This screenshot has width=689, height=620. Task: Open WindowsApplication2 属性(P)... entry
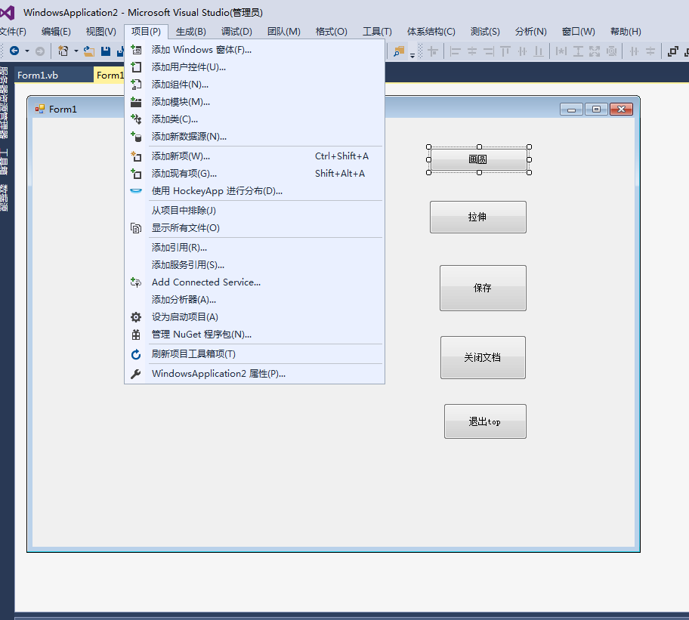coord(255,374)
